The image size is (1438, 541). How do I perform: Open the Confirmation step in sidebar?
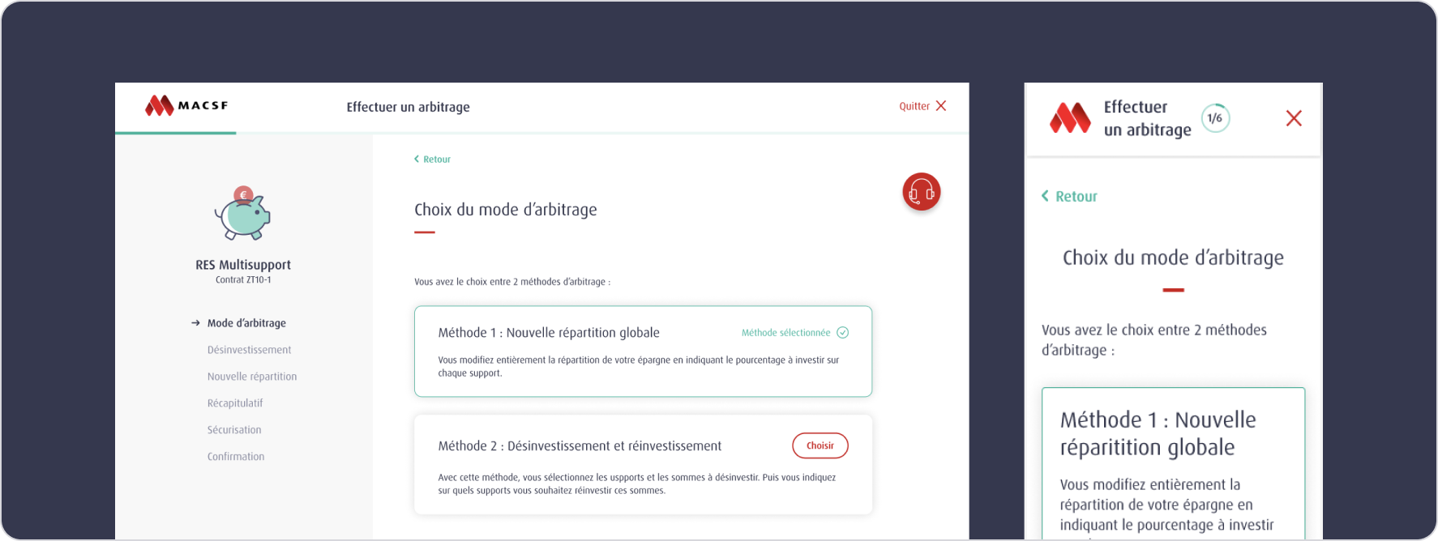tap(236, 457)
